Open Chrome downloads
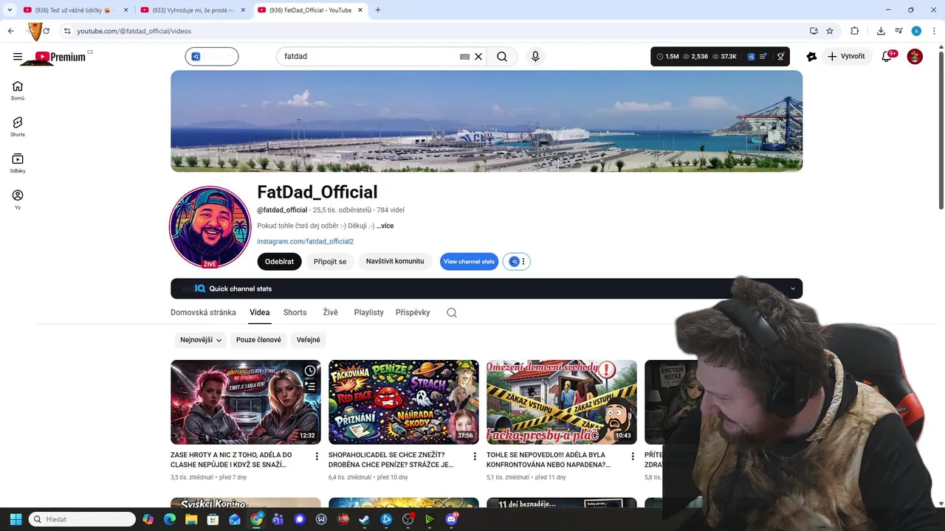 881,31
